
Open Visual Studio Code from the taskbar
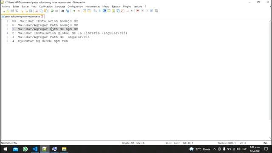point(35,149)
